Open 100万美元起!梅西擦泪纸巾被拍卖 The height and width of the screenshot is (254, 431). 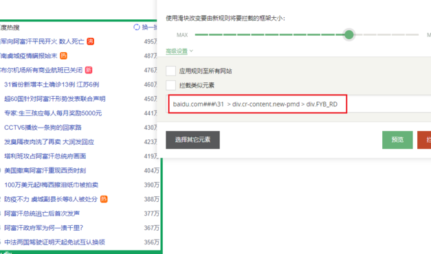click(51, 185)
